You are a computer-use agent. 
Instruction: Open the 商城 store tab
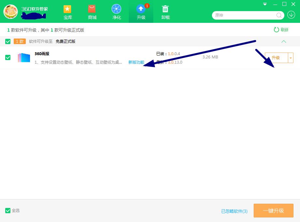pyautogui.click(x=92, y=12)
